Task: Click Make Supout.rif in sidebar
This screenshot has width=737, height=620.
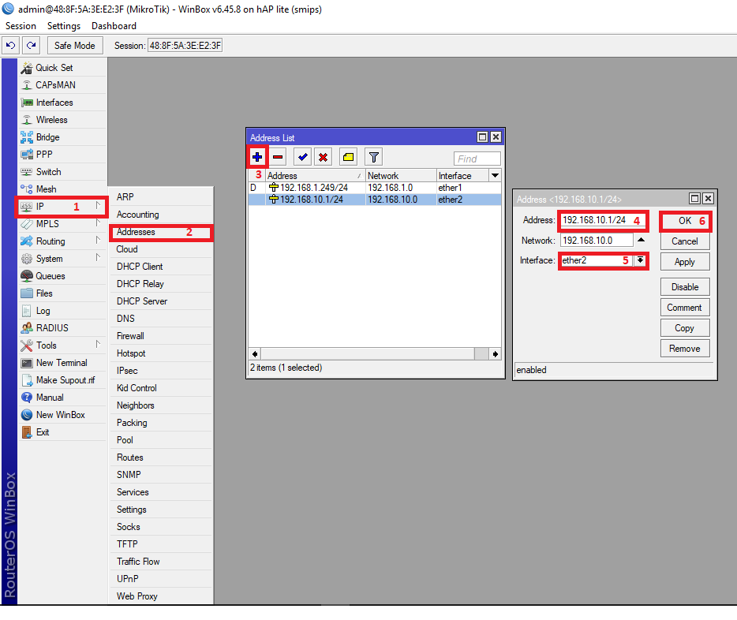Action: pos(62,380)
